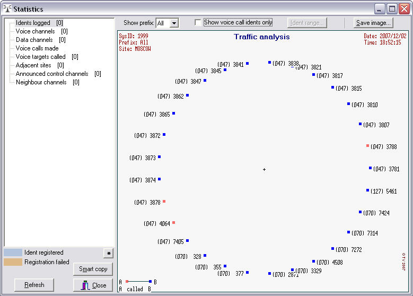Click the (047) 3821 label
This screenshot has height=296, width=413.
(x=309, y=67)
